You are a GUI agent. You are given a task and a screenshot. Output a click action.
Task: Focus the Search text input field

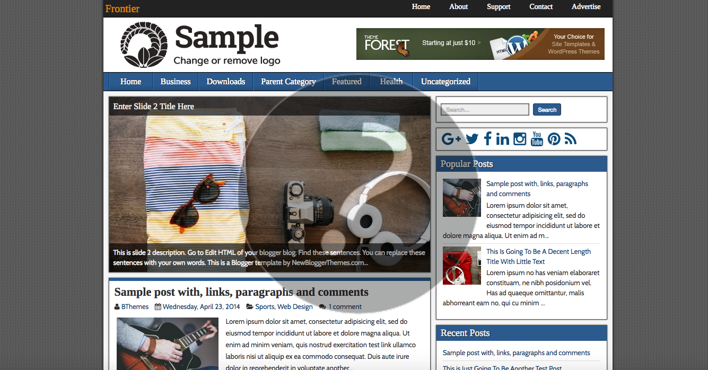point(485,110)
